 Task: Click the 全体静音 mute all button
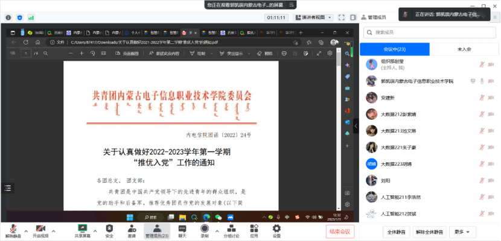coord(395,231)
